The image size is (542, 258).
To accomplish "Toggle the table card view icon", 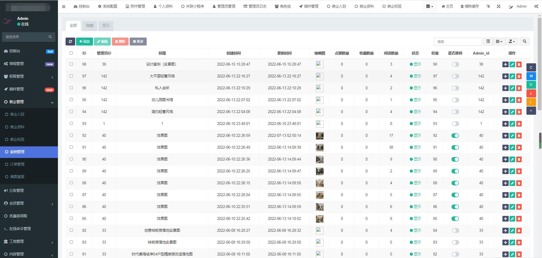I will point(488,42).
